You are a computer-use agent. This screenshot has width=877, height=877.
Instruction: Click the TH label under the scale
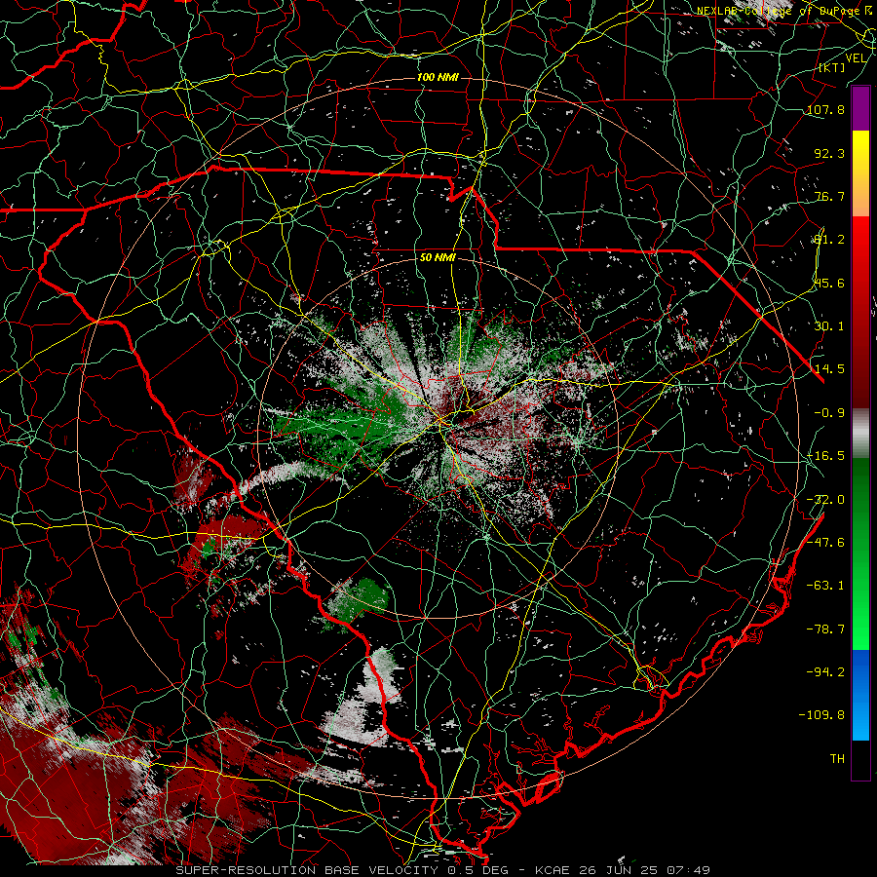coord(837,759)
